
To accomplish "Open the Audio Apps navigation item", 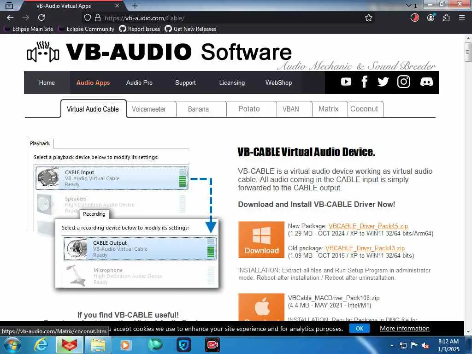I will (93, 83).
